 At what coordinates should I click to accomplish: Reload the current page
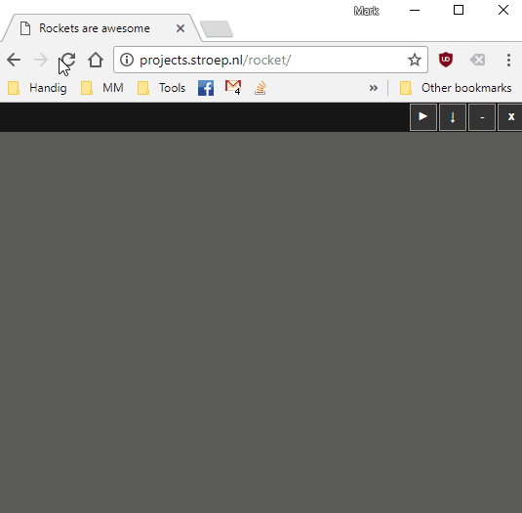tap(68, 60)
